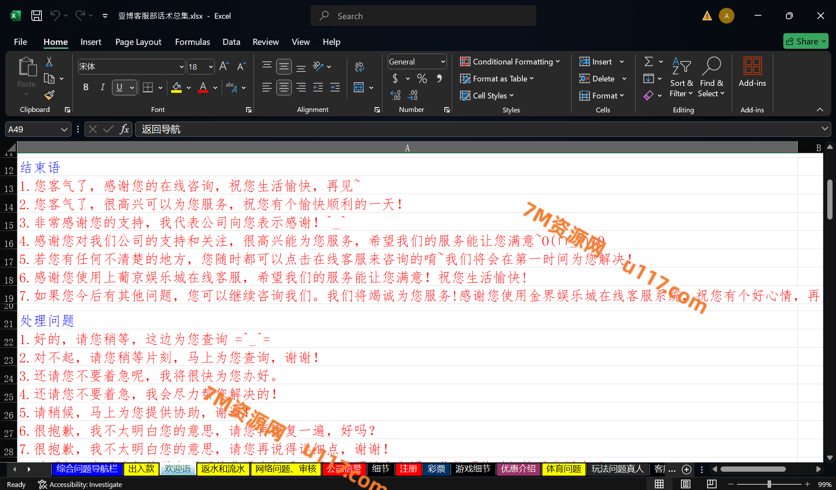Switch to Page Break Preview view
Image resolution: width=836 pixels, height=490 pixels.
(711, 484)
